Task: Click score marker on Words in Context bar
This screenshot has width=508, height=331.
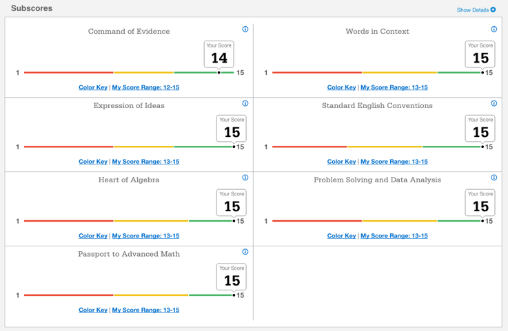Action: tap(482, 72)
